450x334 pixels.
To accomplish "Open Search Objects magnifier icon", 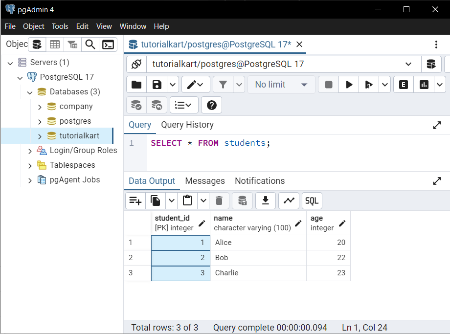I will click(90, 45).
